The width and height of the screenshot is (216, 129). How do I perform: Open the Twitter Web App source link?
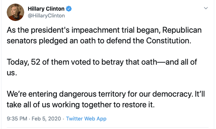[x=86, y=119]
